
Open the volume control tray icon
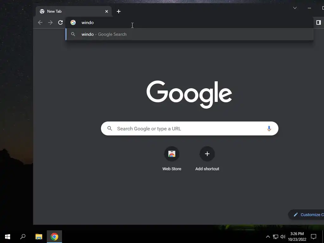pos(283,237)
